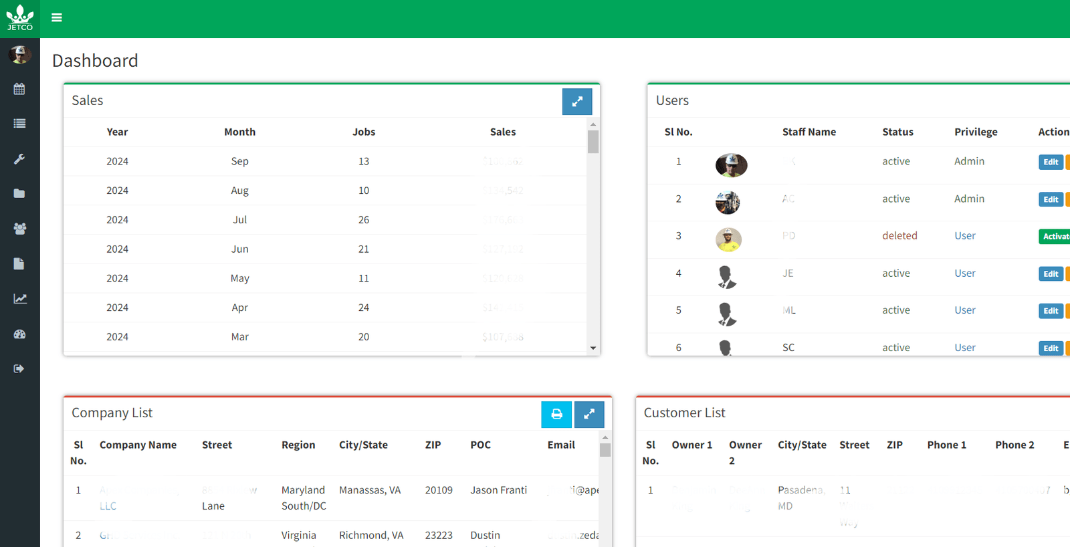1070x547 pixels.
Task: Expand the Sales panel to fullscreen
Action: (576, 102)
